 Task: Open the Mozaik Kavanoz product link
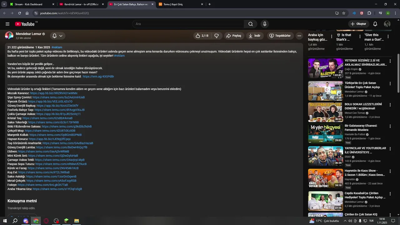(54, 93)
